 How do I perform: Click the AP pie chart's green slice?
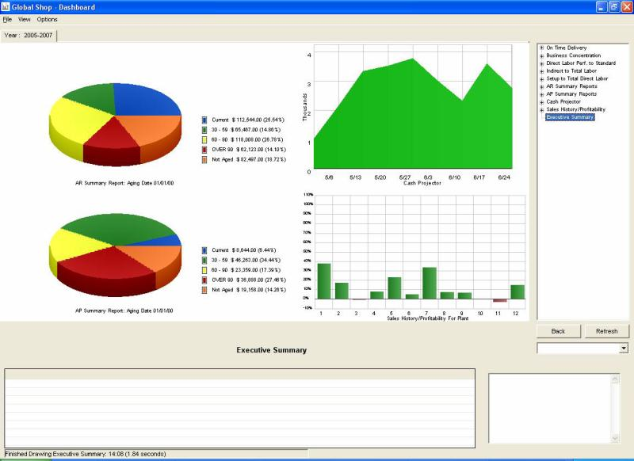click(117, 228)
